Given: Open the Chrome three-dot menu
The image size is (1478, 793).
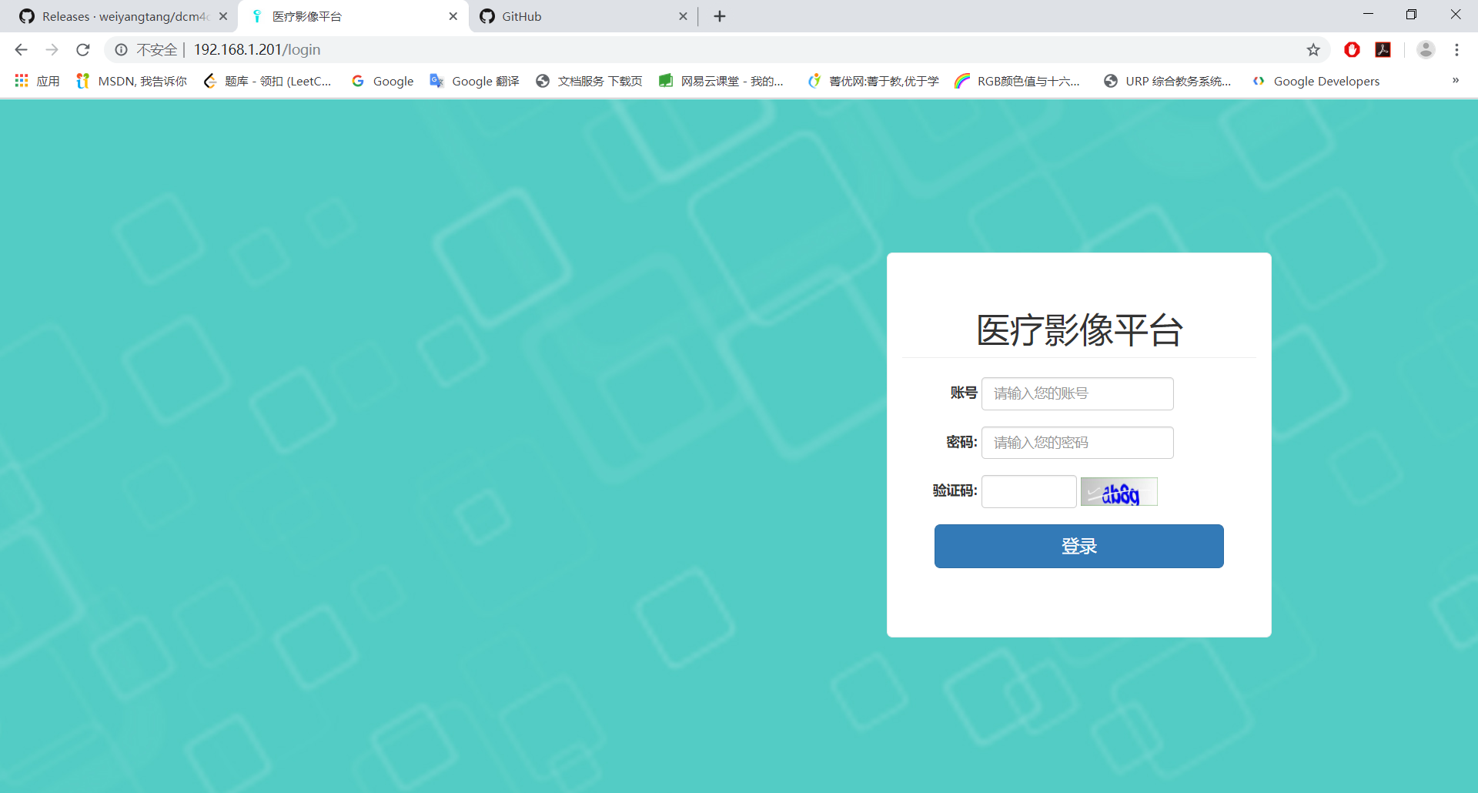Looking at the screenshot, I should click(x=1456, y=50).
